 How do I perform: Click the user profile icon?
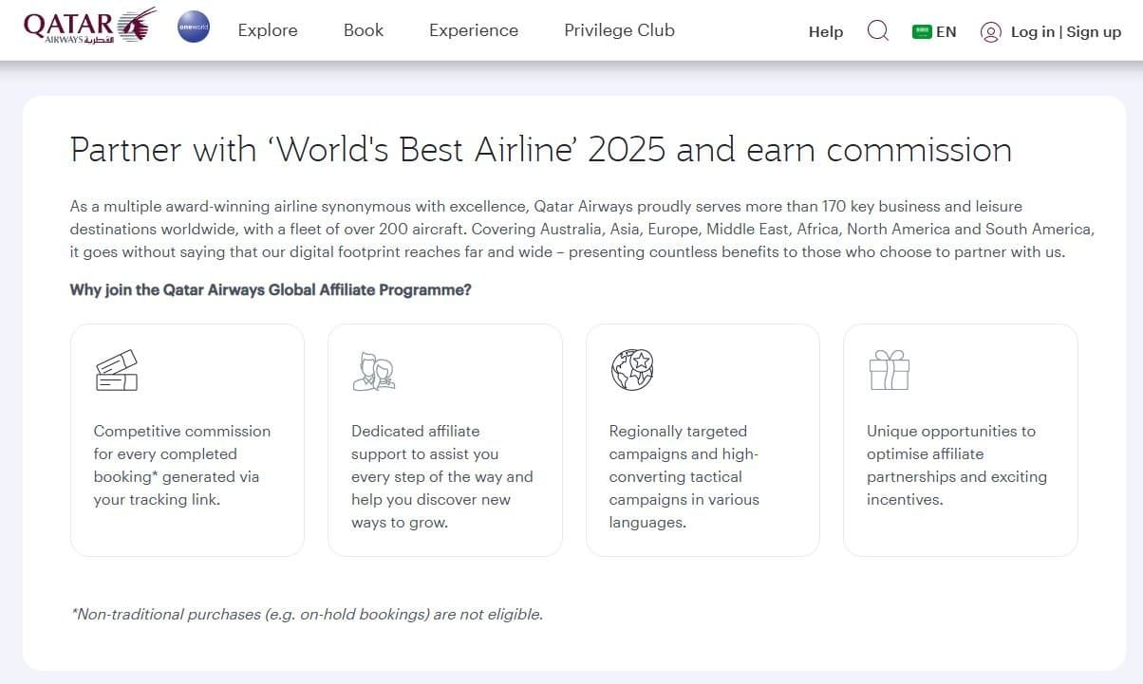pyautogui.click(x=990, y=32)
